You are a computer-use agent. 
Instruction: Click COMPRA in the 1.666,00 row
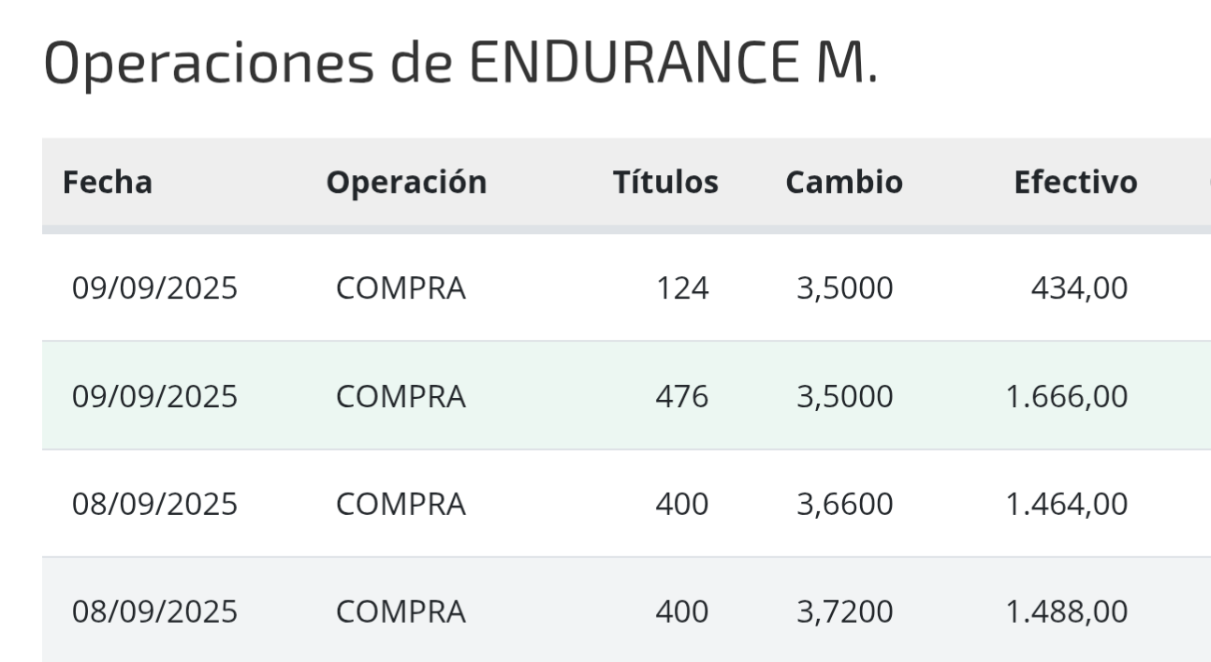(401, 397)
